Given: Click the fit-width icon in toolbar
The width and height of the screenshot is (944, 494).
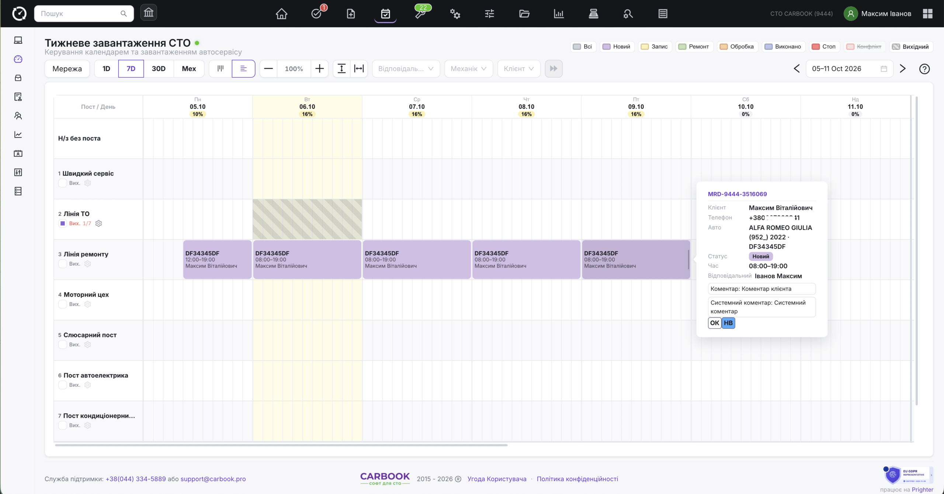Looking at the screenshot, I should 359,69.
